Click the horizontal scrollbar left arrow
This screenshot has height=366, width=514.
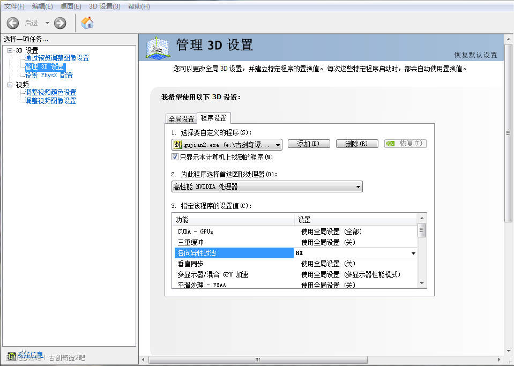[x=143, y=360]
